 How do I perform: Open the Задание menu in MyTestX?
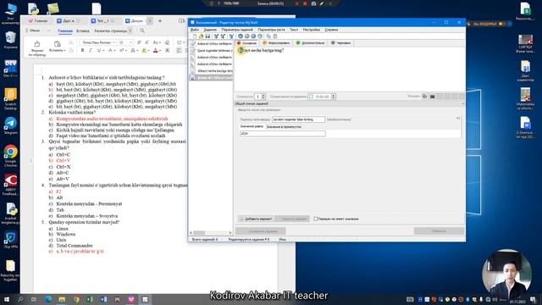[x=210, y=30]
